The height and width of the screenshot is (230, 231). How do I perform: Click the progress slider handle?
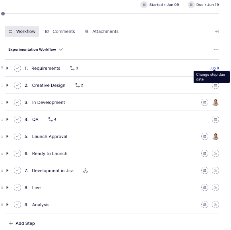point(3,13)
